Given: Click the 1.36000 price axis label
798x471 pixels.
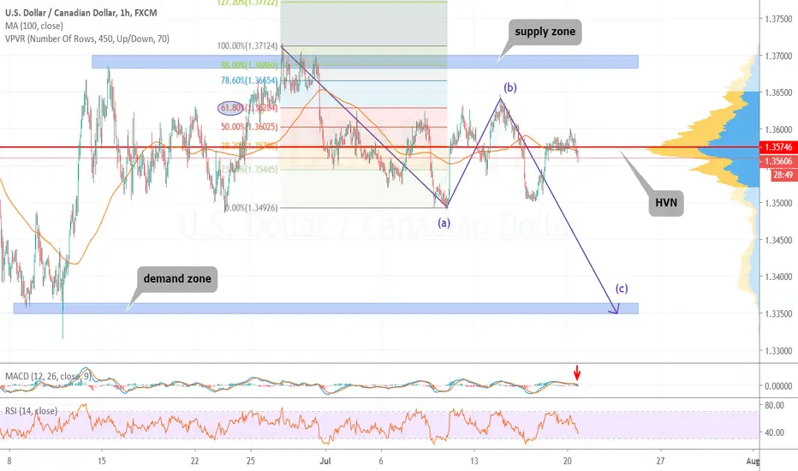Looking at the screenshot, I should point(778,130).
